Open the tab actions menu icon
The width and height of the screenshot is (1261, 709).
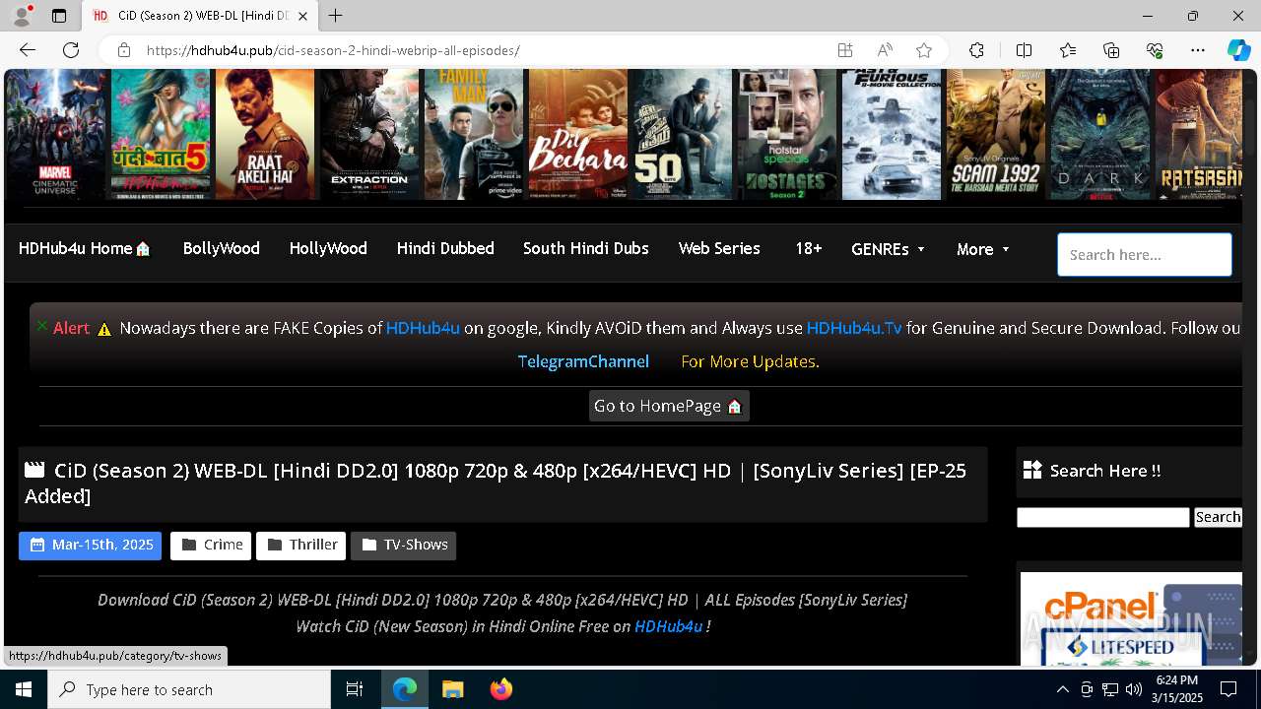pos(59,16)
